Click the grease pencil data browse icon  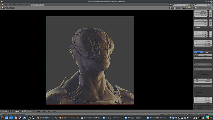tap(196, 55)
